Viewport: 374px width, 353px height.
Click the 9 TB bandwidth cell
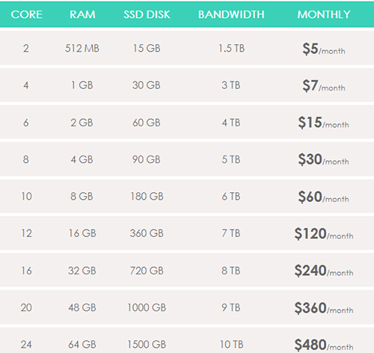(x=231, y=307)
